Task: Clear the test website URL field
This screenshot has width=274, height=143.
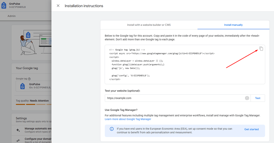Action: click(247, 98)
